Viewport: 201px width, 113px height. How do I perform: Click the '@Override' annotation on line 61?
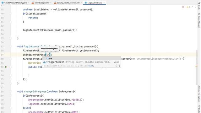[35, 63]
